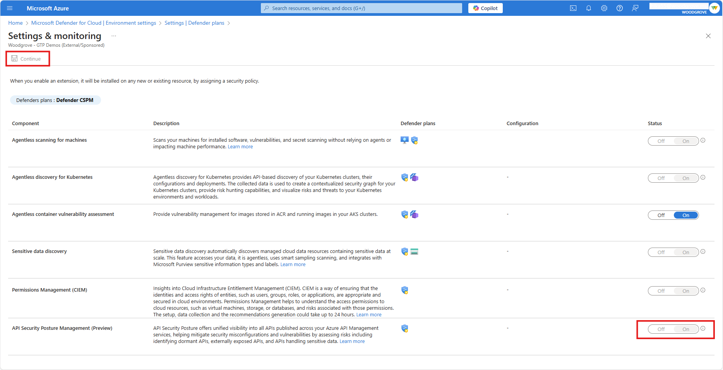Select 'Agentless container vulnerability assessment' component name
This screenshot has width=723, height=370.
pyautogui.click(x=63, y=214)
